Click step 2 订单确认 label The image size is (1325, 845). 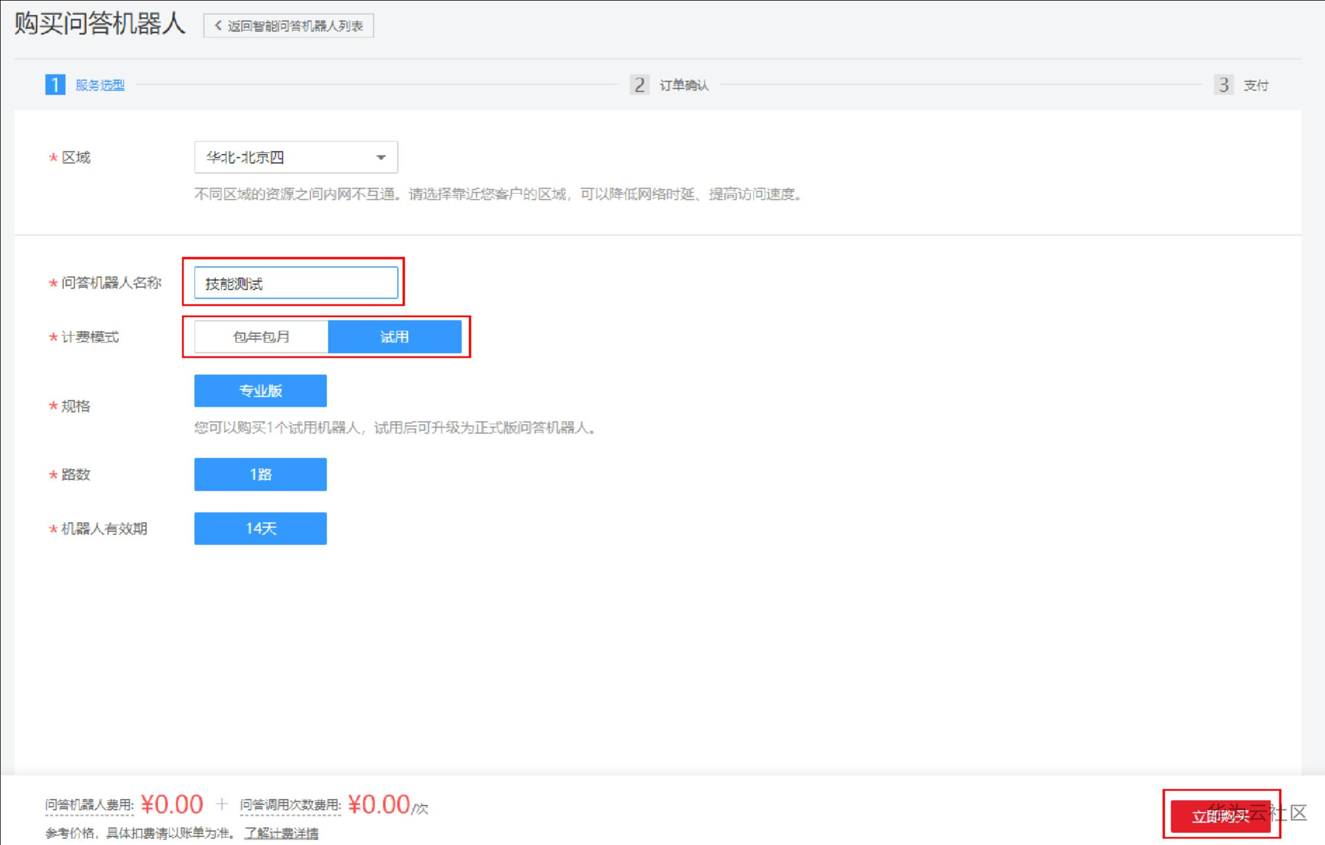(684, 85)
